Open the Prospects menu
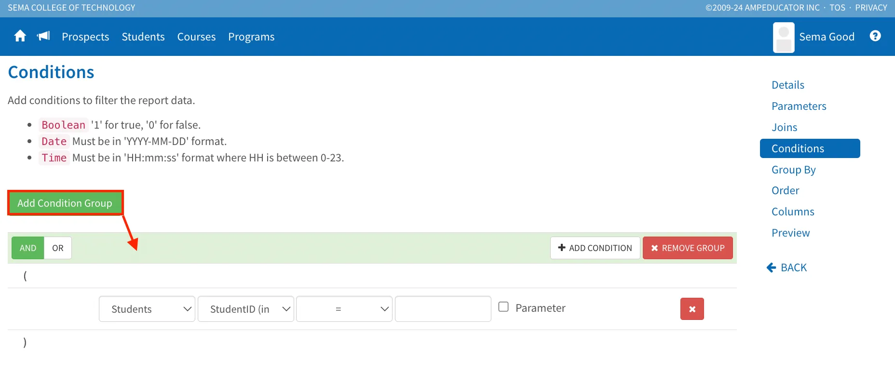 (85, 37)
